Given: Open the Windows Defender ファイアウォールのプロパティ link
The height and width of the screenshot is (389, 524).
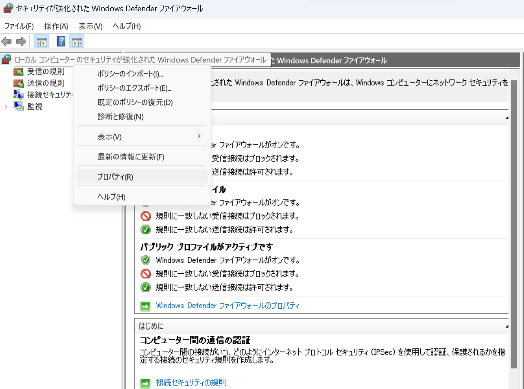Looking at the screenshot, I should pyautogui.click(x=228, y=306).
